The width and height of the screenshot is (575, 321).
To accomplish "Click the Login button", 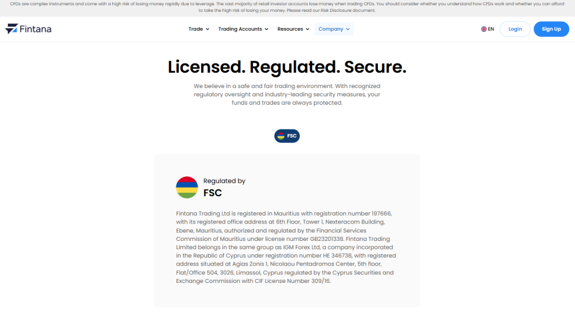I will (x=515, y=29).
